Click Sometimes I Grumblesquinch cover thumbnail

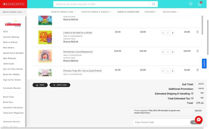[45, 56]
